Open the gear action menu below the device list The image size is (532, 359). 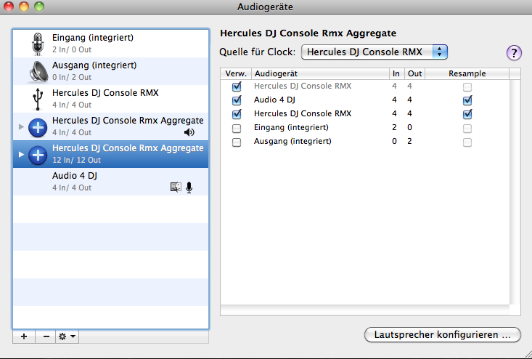(x=67, y=336)
